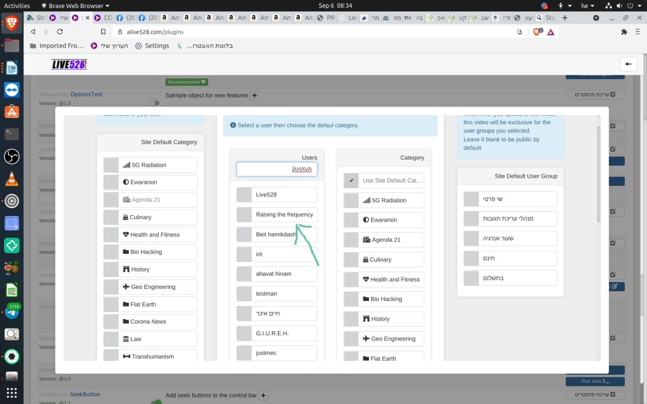Open the Brave hamburger menu
This screenshot has width=647, height=404.
(637, 31)
